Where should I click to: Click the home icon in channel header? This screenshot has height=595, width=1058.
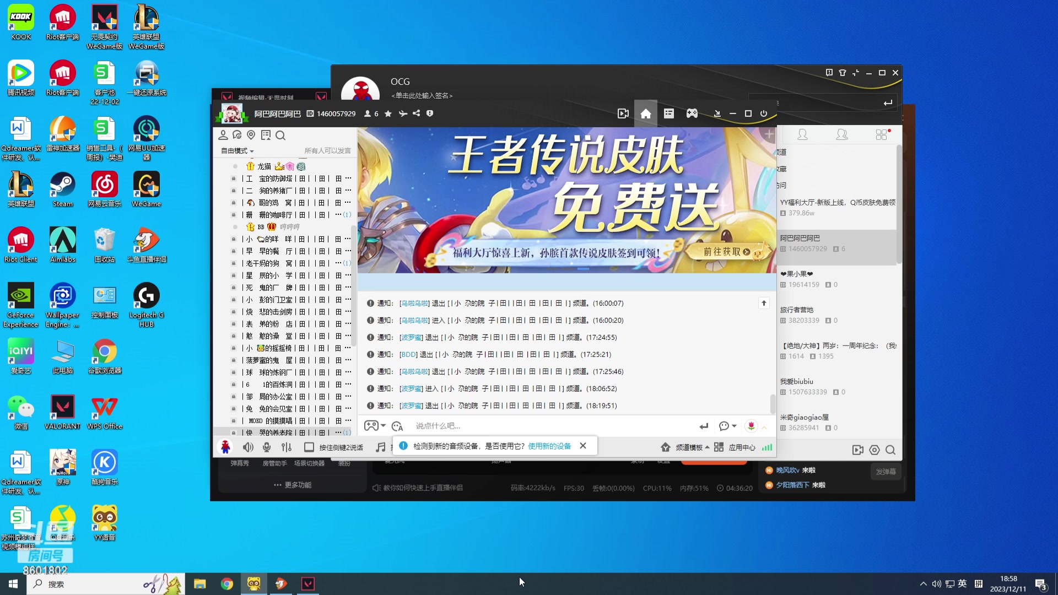pyautogui.click(x=646, y=113)
